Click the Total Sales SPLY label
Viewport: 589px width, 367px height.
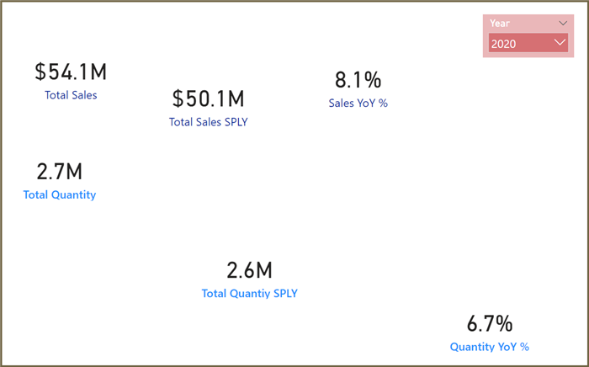(x=208, y=121)
